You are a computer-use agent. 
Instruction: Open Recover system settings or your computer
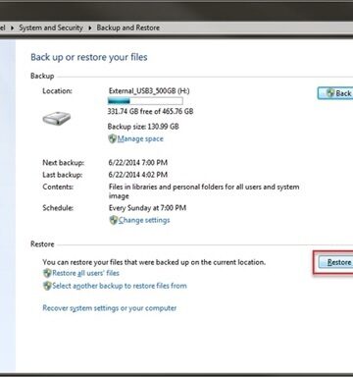tap(110, 308)
